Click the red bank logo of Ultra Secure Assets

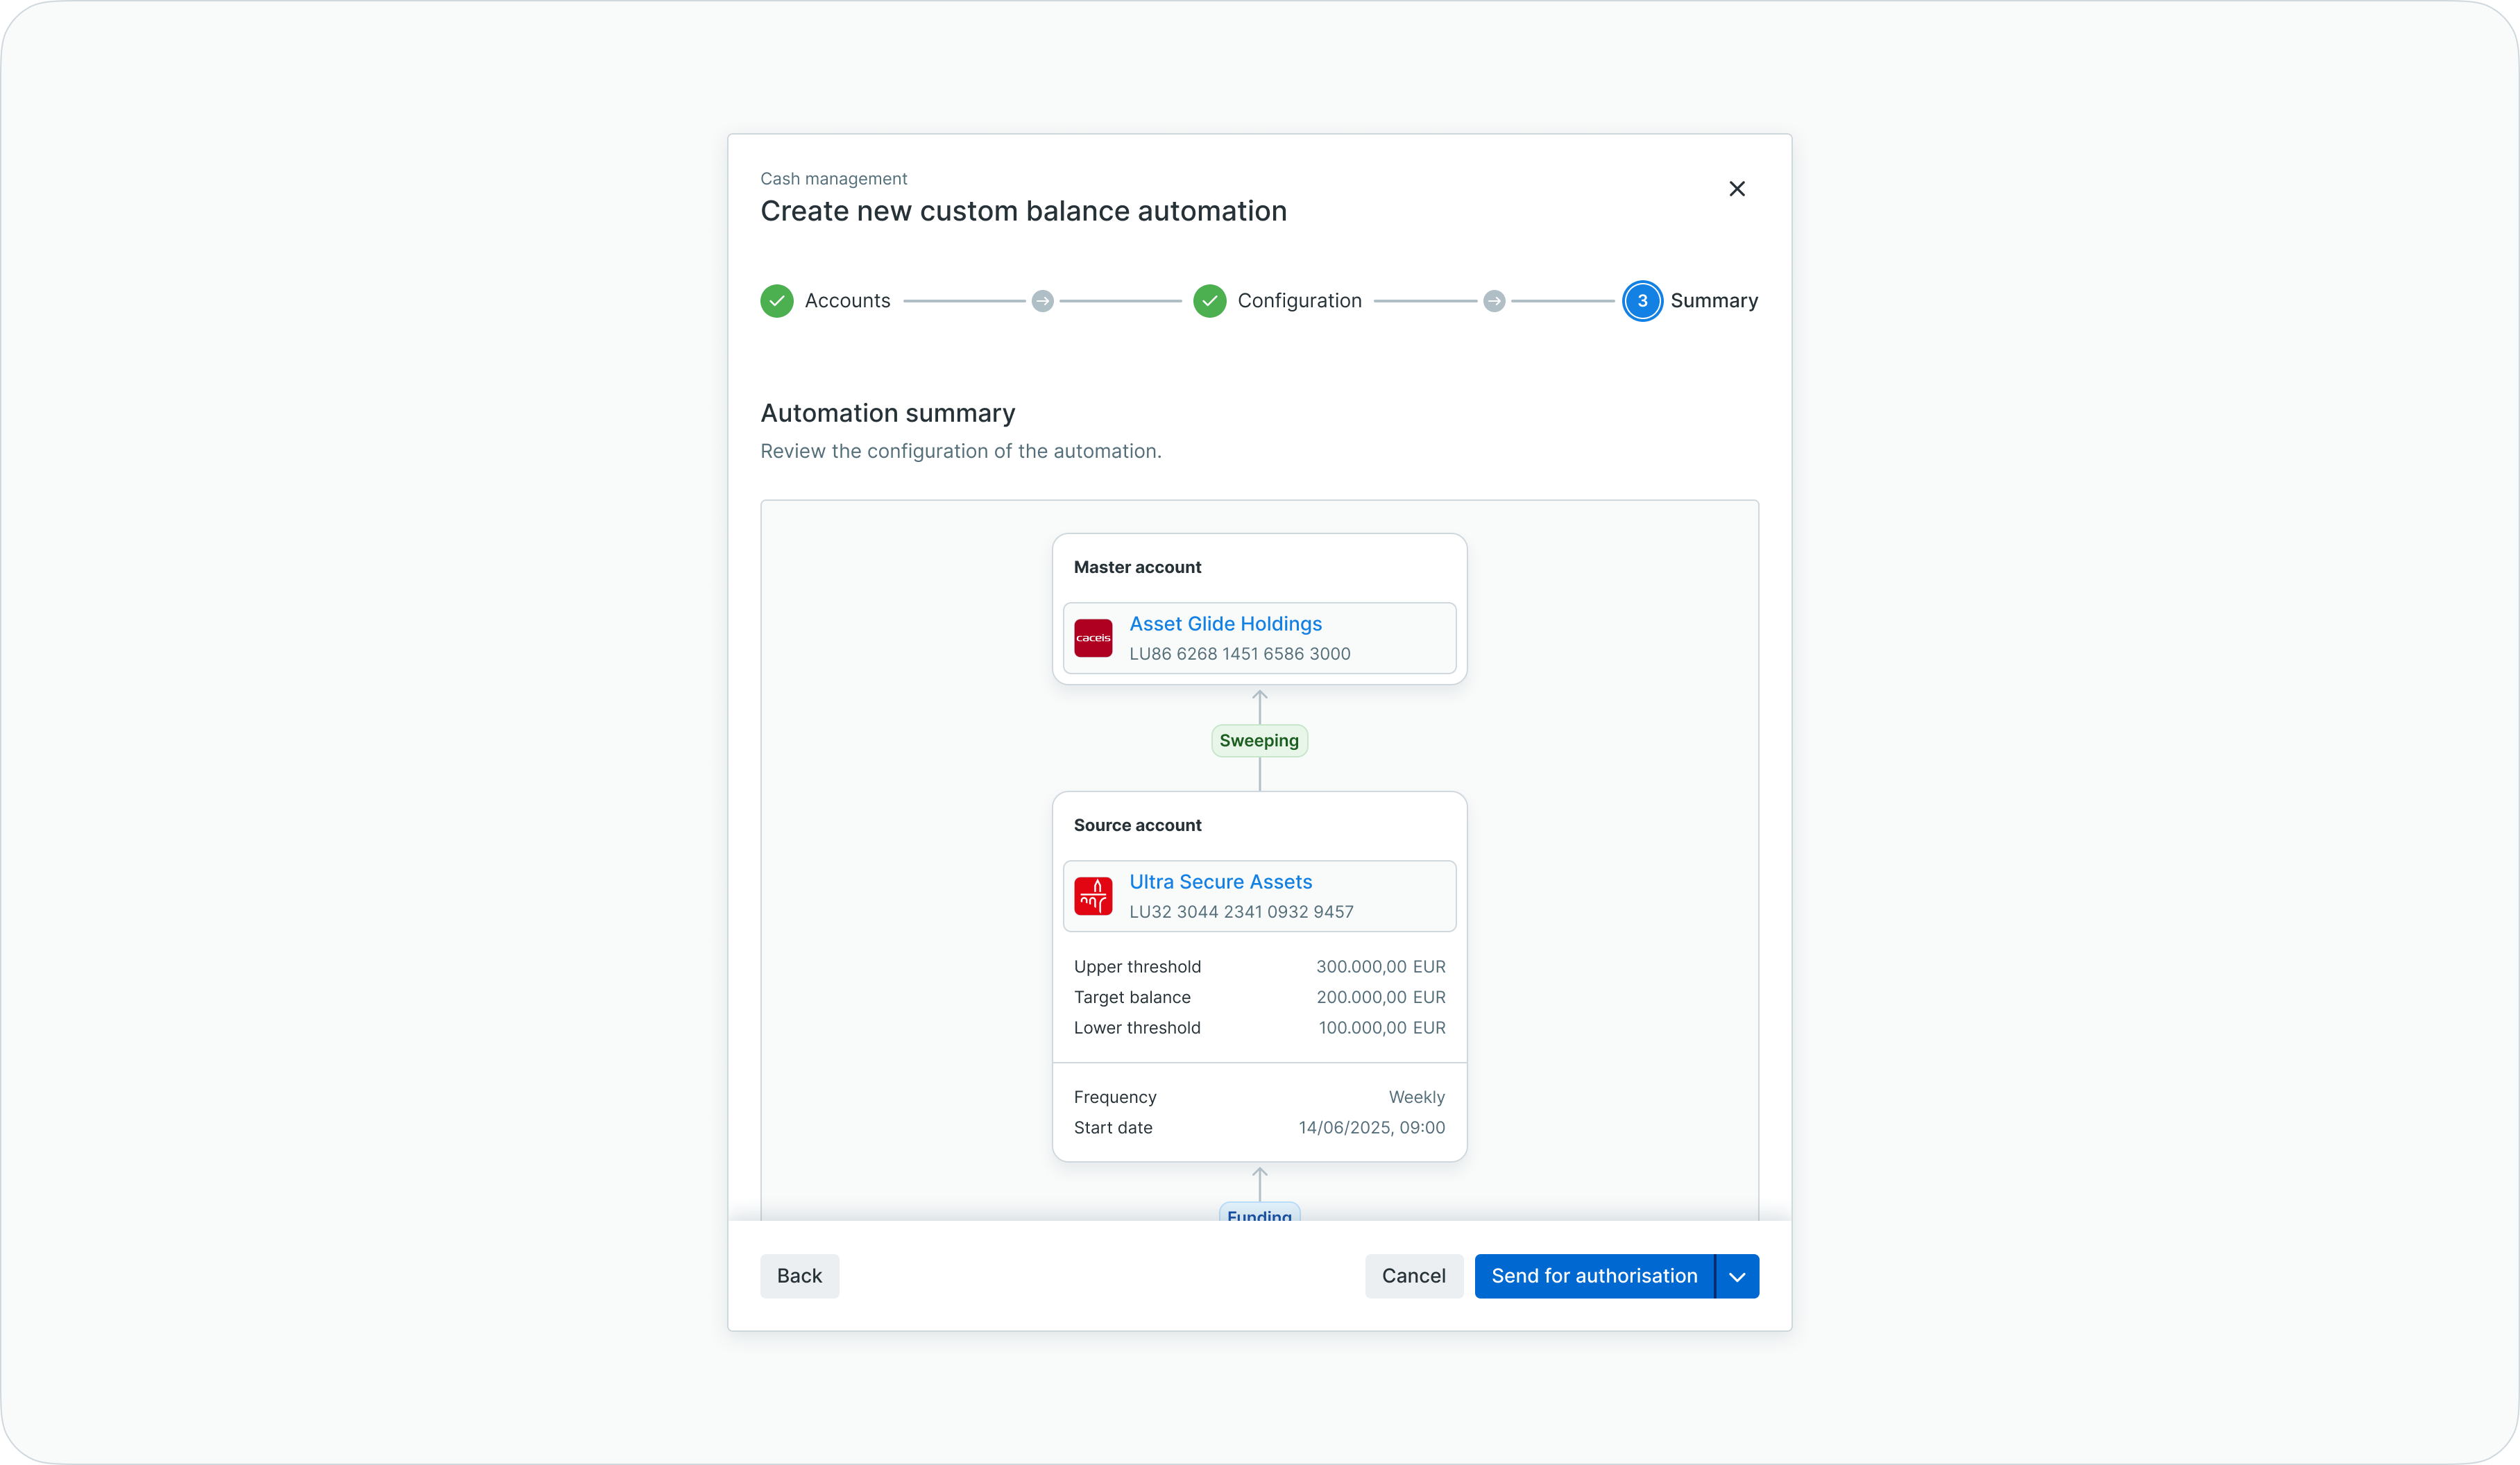[1093, 896]
